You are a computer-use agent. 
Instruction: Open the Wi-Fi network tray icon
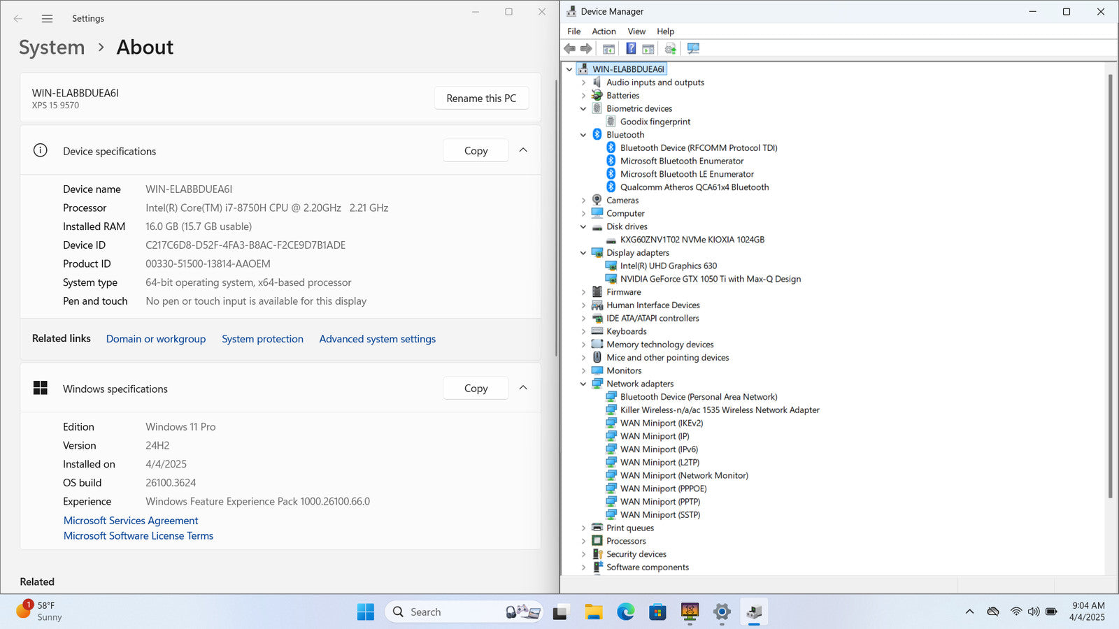[1015, 612]
